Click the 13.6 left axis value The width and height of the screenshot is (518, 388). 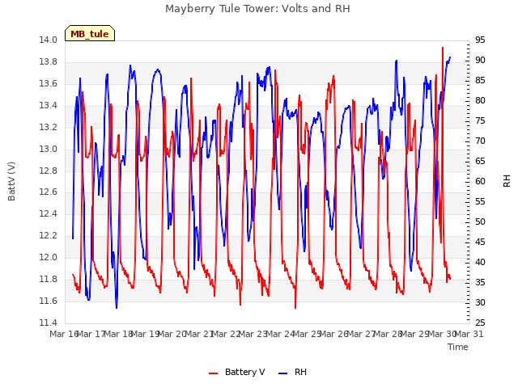point(48,83)
